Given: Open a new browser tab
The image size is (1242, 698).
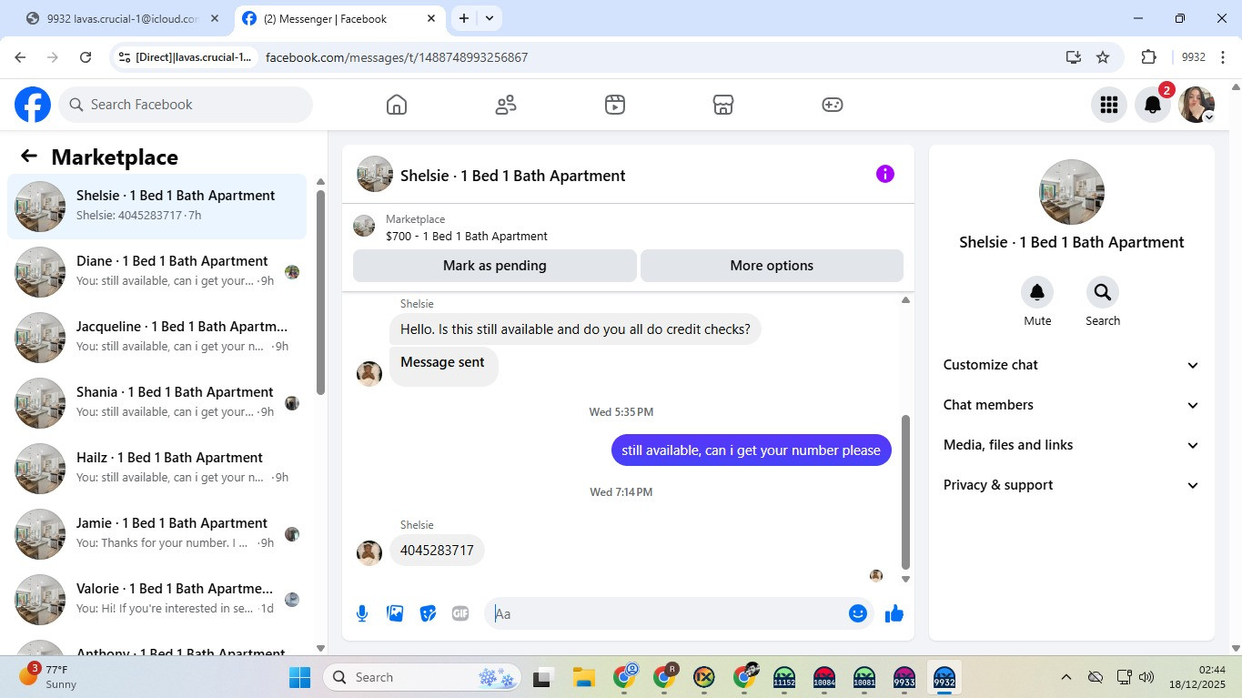Looking at the screenshot, I should click(464, 18).
